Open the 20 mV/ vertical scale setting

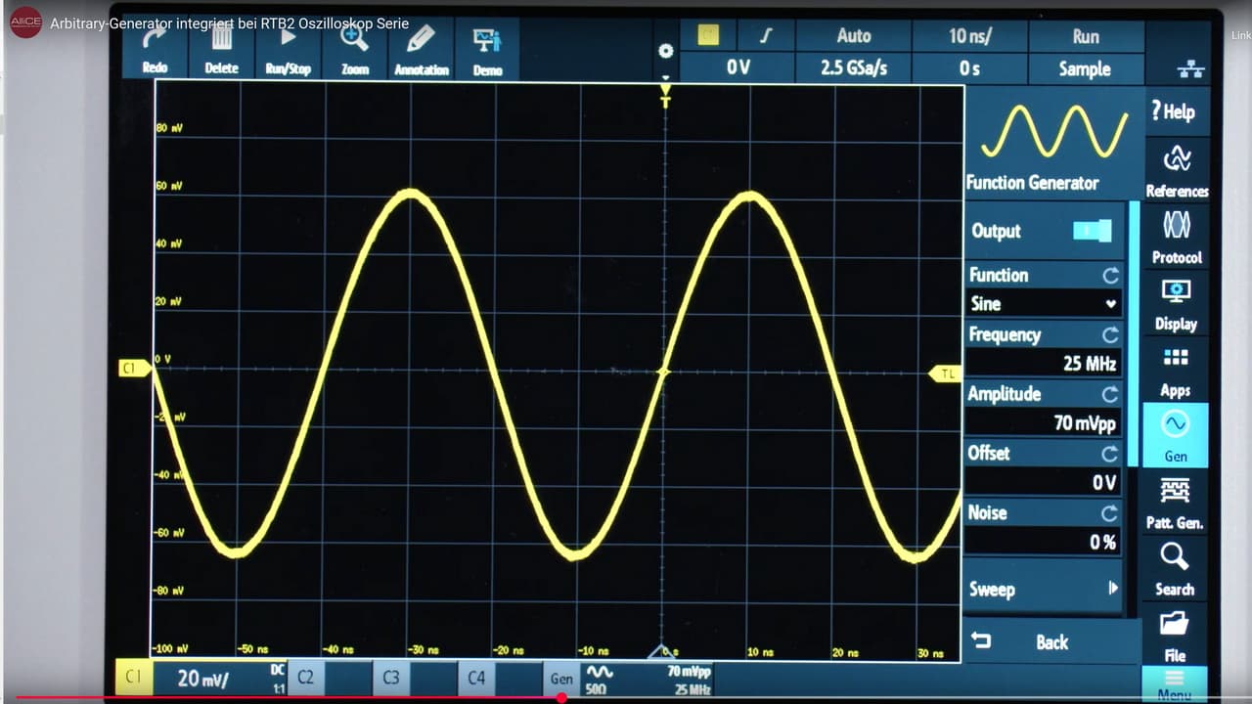pyautogui.click(x=203, y=678)
